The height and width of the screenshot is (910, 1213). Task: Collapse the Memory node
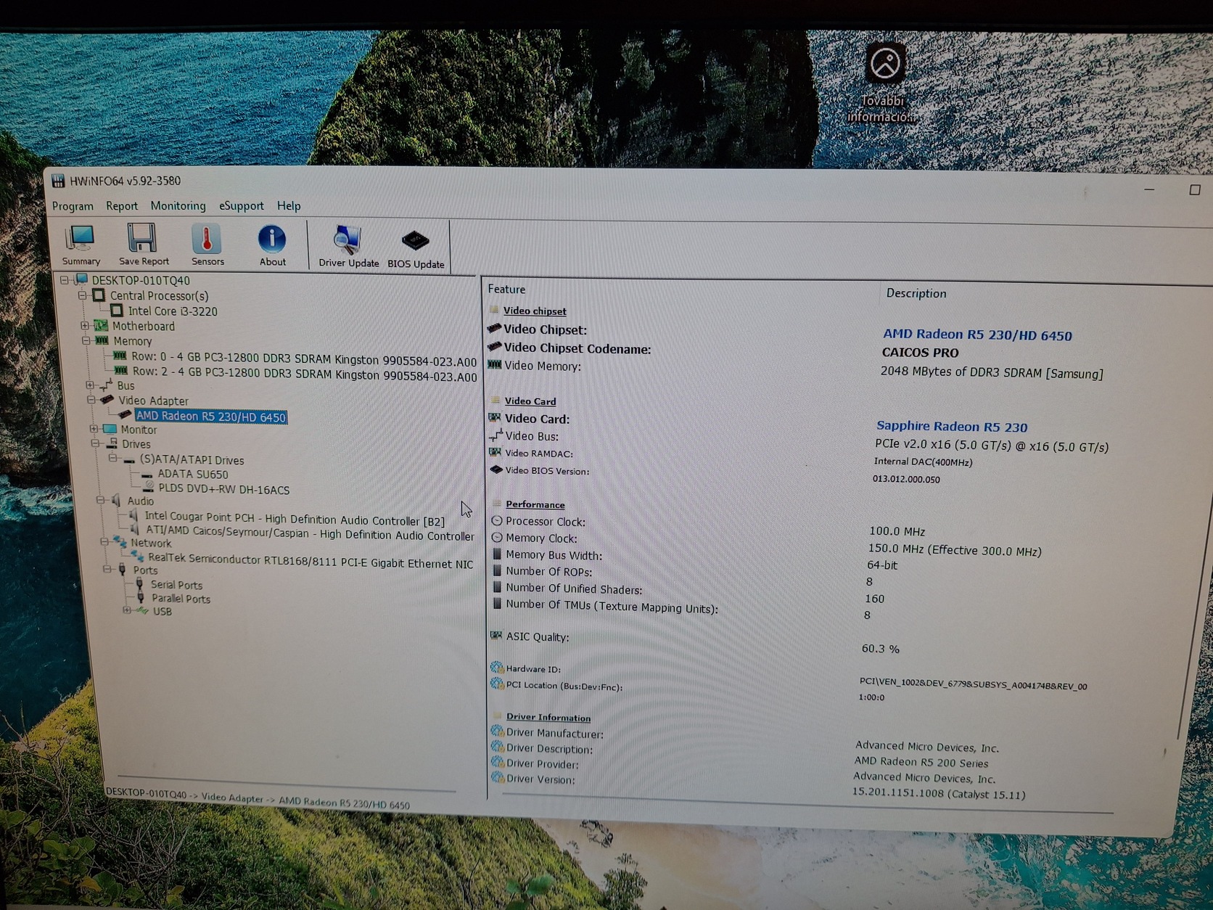click(86, 340)
